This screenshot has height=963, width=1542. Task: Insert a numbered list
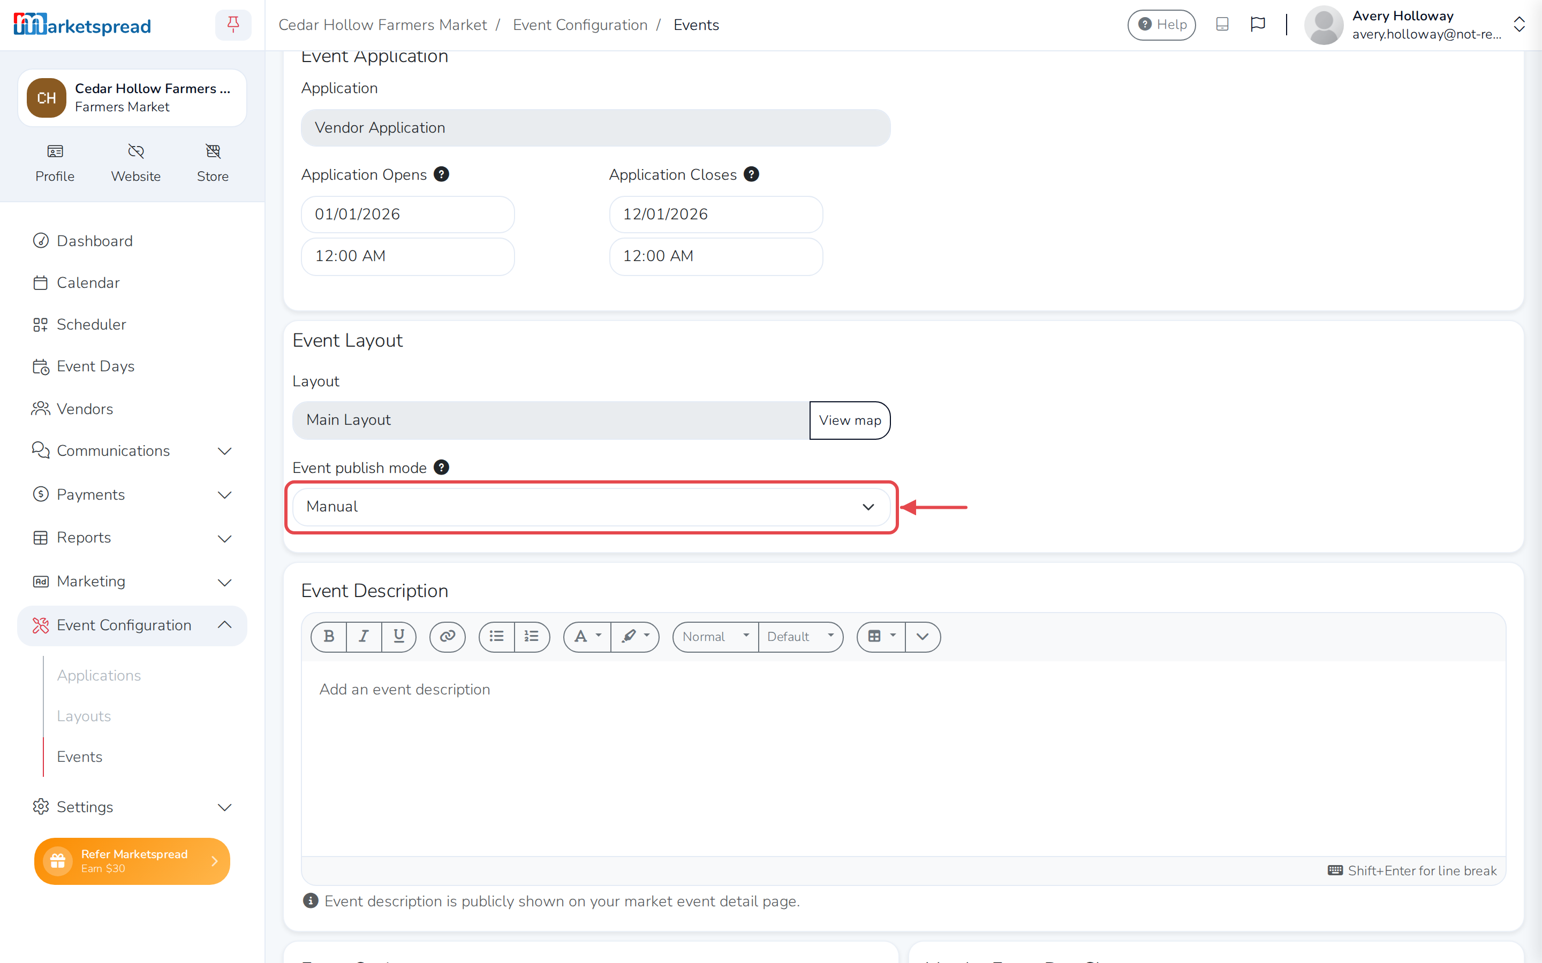[532, 636]
